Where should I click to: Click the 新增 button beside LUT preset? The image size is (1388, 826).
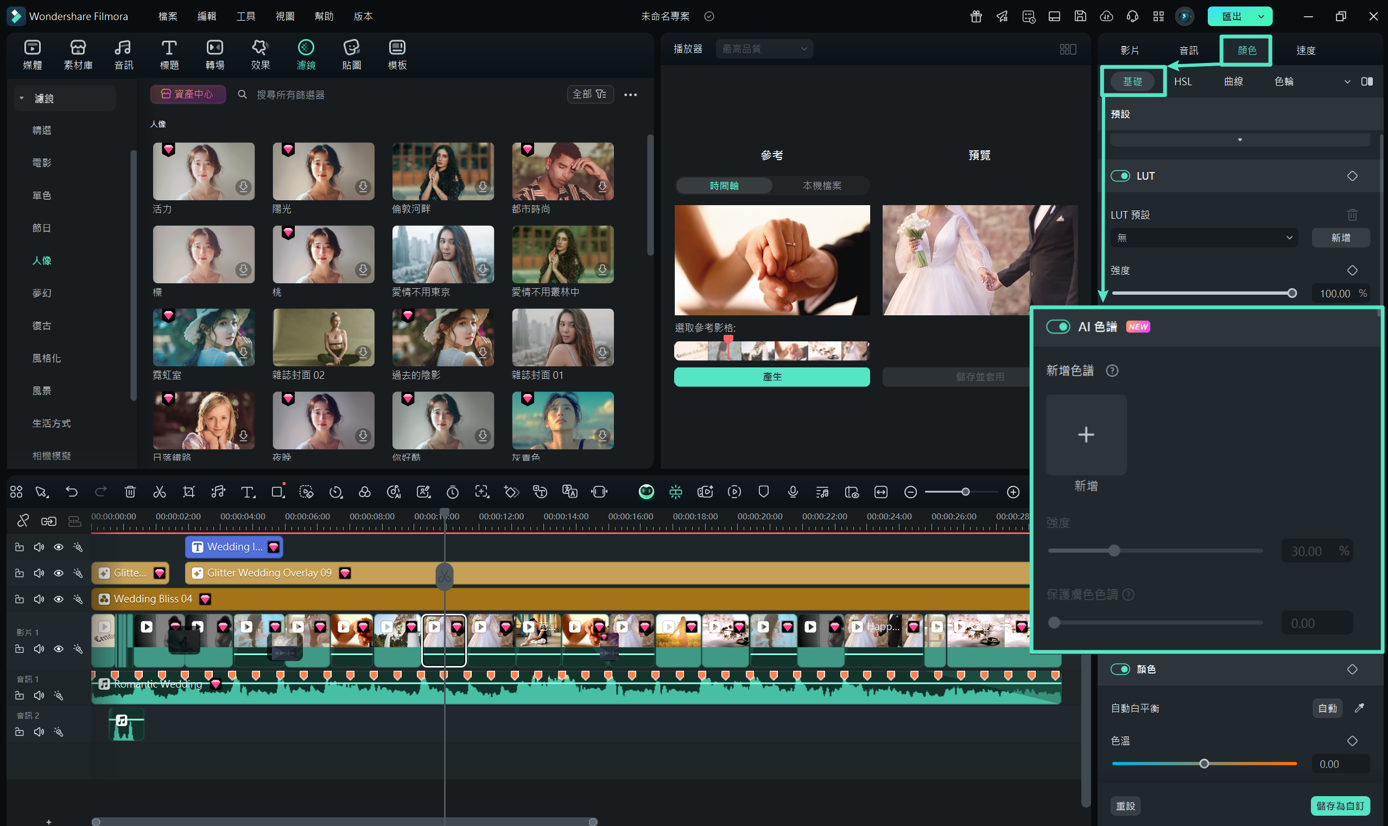[x=1340, y=238]
